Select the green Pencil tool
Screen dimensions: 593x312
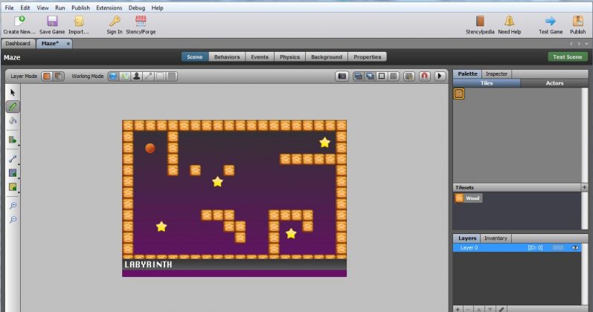[x=13, y=107]
